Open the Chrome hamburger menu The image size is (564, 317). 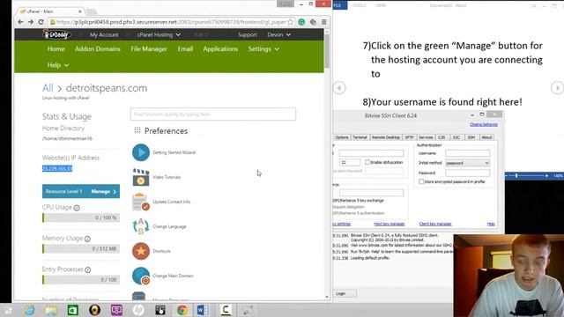click(324, 22)
